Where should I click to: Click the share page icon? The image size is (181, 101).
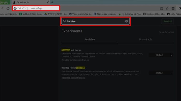point(162,8)
